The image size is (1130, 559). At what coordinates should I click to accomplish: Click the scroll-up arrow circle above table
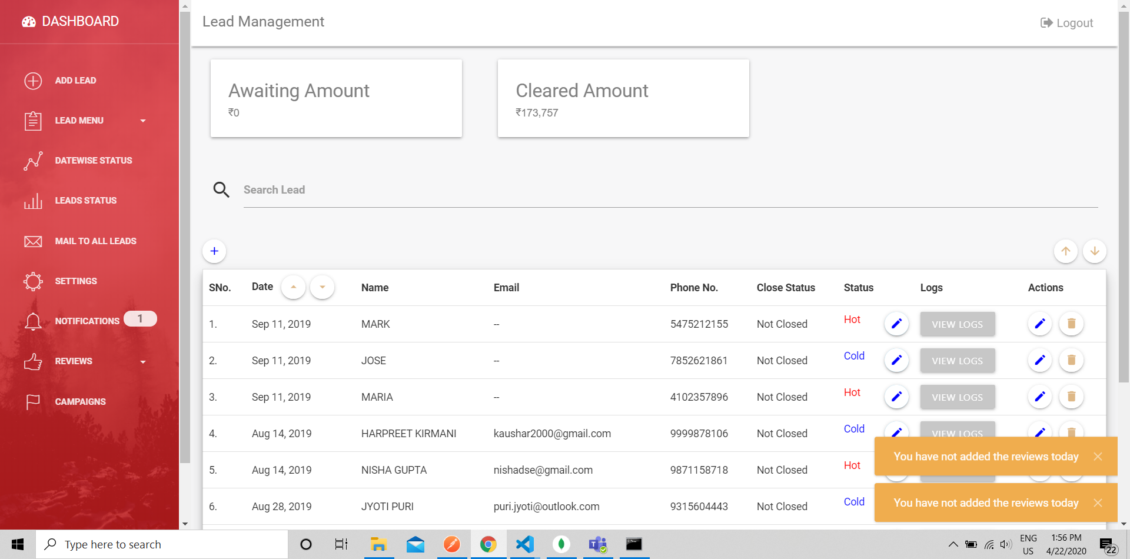point(1066,251)
